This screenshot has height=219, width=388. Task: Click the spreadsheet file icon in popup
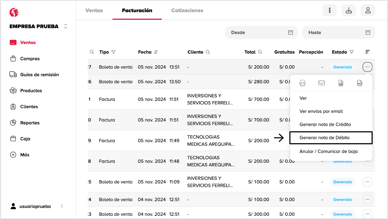tap(341, 83)
